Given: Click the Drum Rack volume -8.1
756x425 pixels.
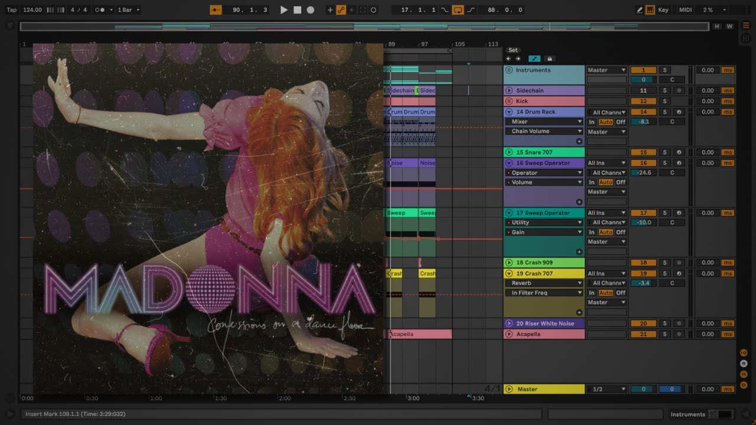Looking at the screenshot, I should 643,122.
